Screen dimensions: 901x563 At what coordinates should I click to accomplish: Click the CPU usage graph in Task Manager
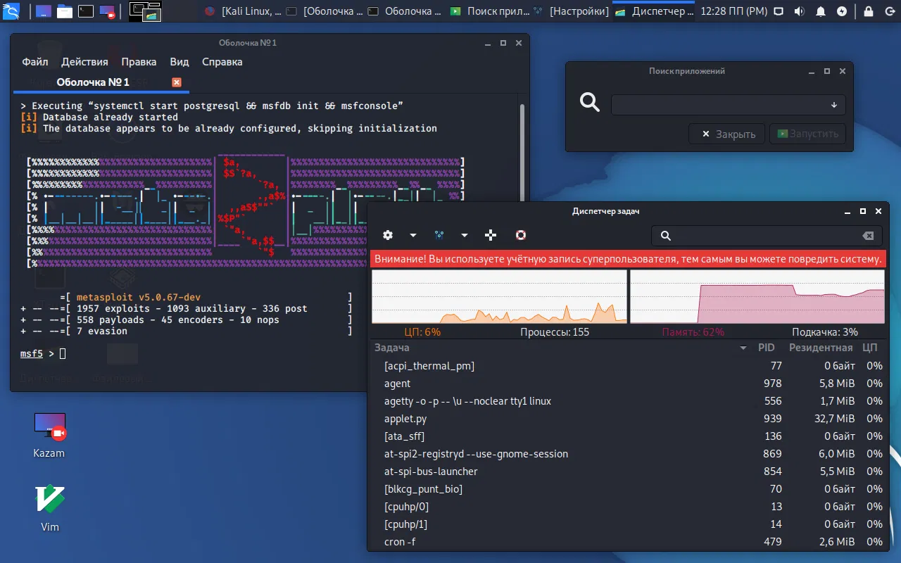pos(499,296)
